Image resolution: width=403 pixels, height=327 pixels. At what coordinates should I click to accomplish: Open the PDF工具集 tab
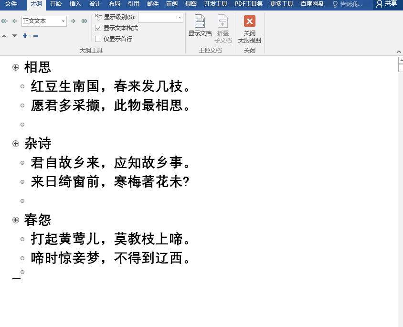(249, 4)
